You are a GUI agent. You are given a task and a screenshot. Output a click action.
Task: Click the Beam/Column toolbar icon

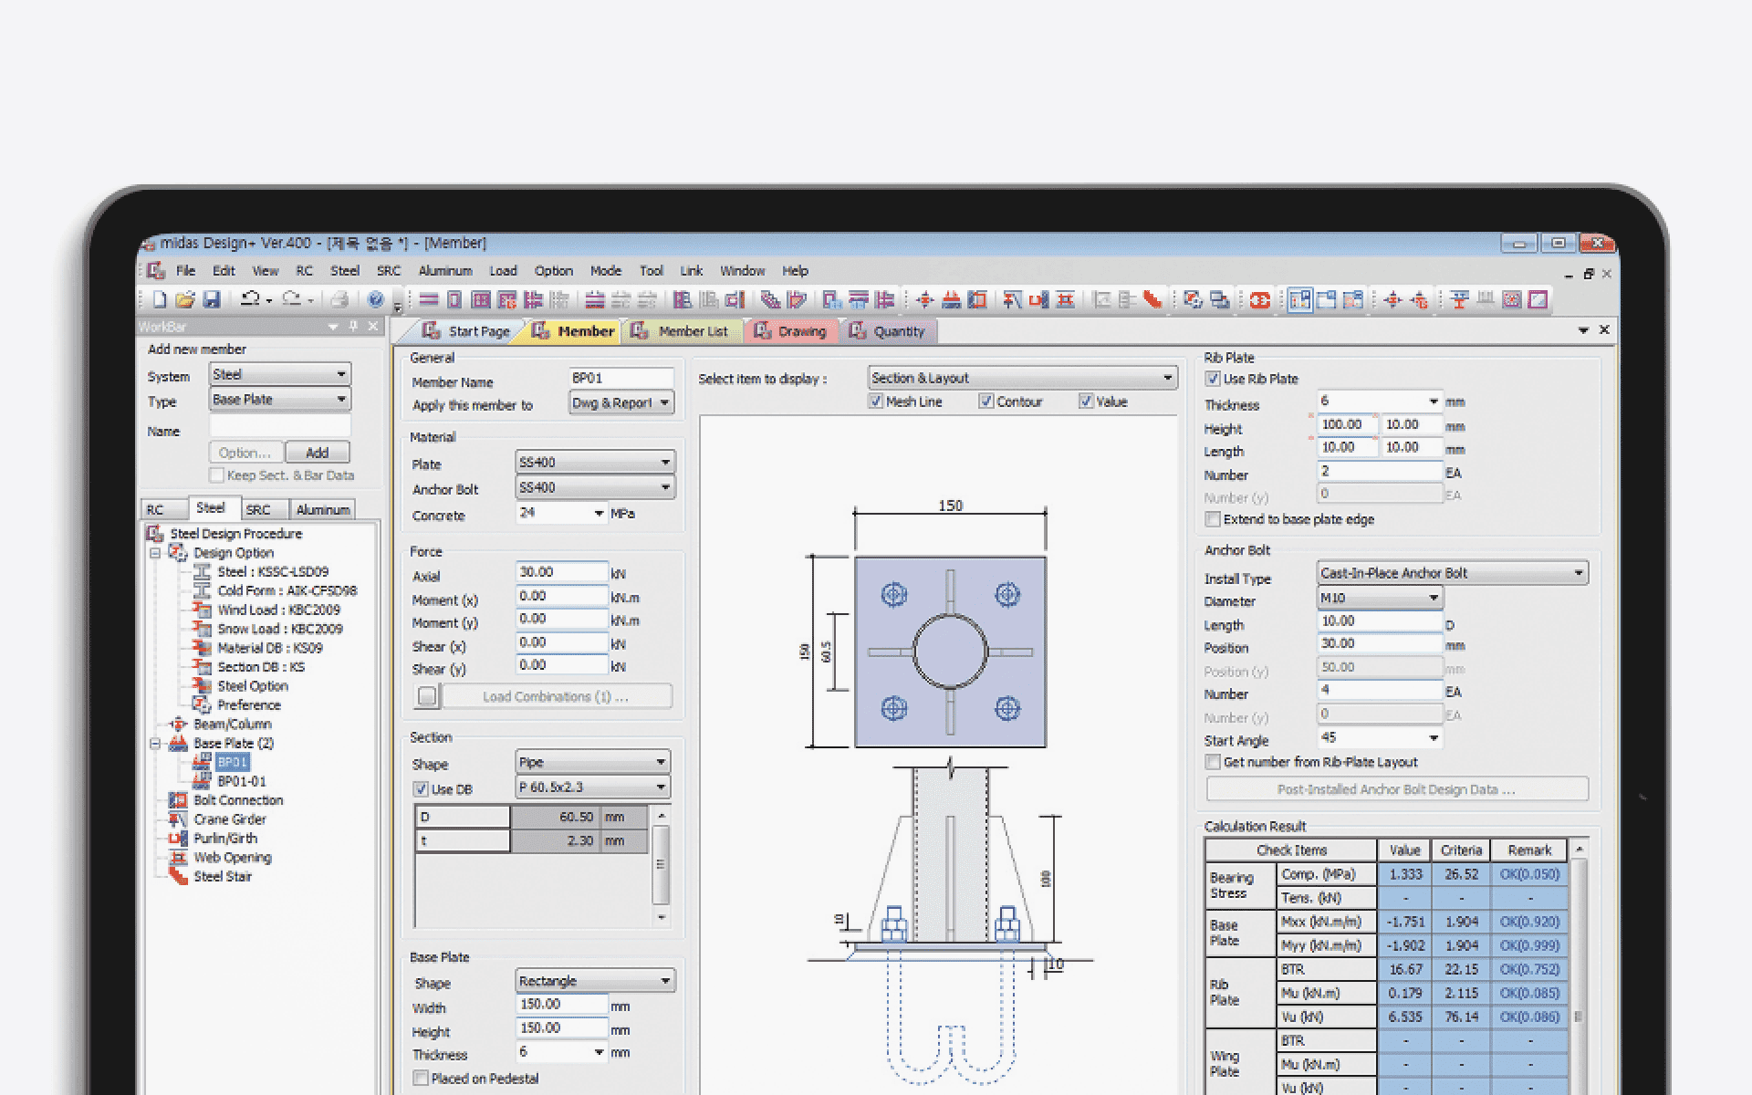pos(925,299)
